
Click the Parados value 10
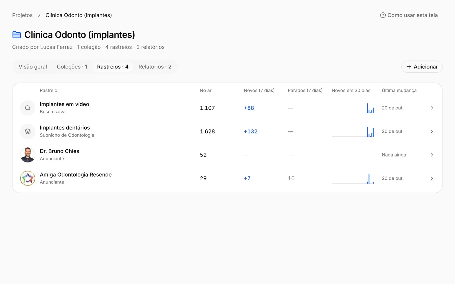(x=291, y=178)
